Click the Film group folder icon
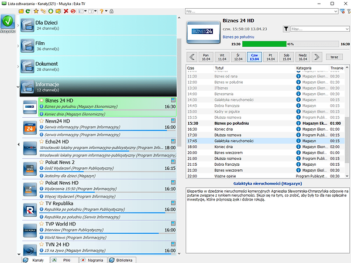Viewport: 351px width, 263px height. click(x=27, y=46)
